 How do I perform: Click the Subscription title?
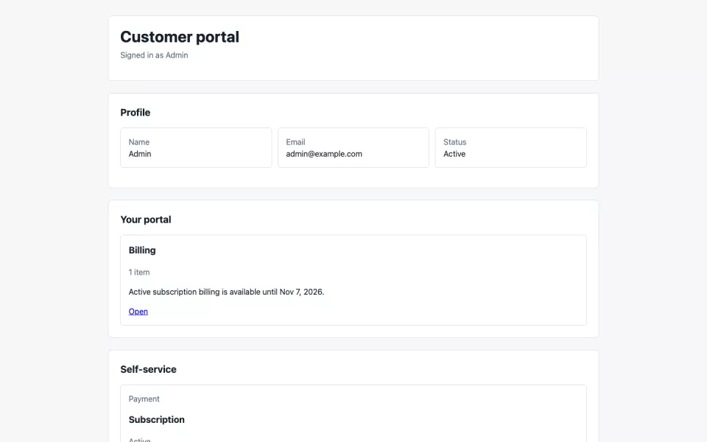(156, 419)
